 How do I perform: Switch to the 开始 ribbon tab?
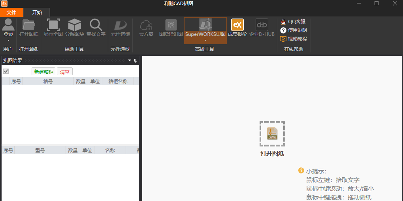(37, 12)
